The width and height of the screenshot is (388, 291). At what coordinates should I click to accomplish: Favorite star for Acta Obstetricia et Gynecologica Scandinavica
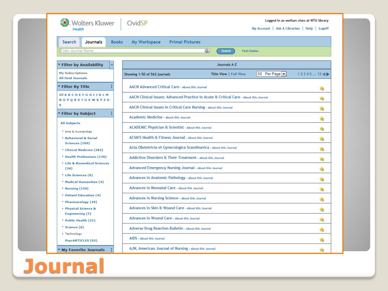pyautogui.click(x=322, y=149)
